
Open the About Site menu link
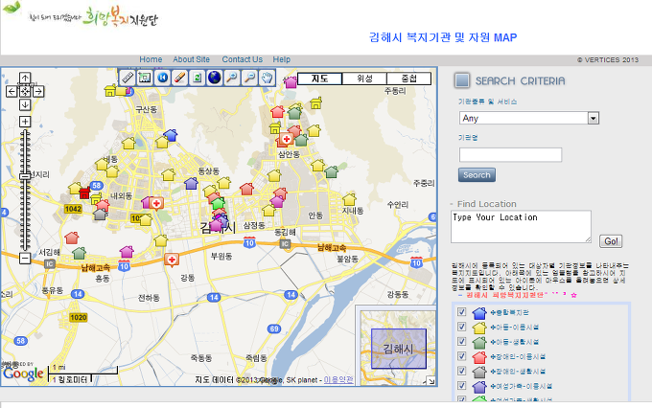tap(191, 59)
